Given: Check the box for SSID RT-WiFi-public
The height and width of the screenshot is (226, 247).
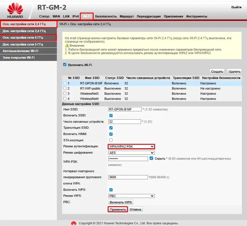Looking at the screenshot, I should (65, 88).
